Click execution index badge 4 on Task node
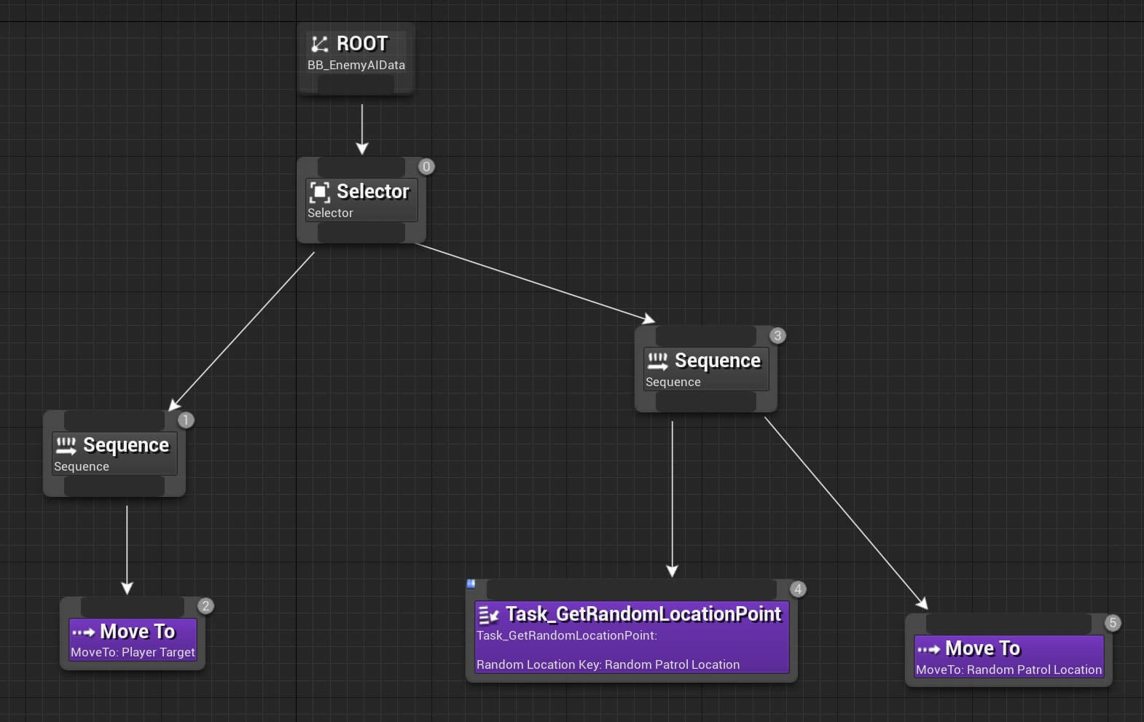1144x722 pixels. pyautogui.click(x=798, y=589)
